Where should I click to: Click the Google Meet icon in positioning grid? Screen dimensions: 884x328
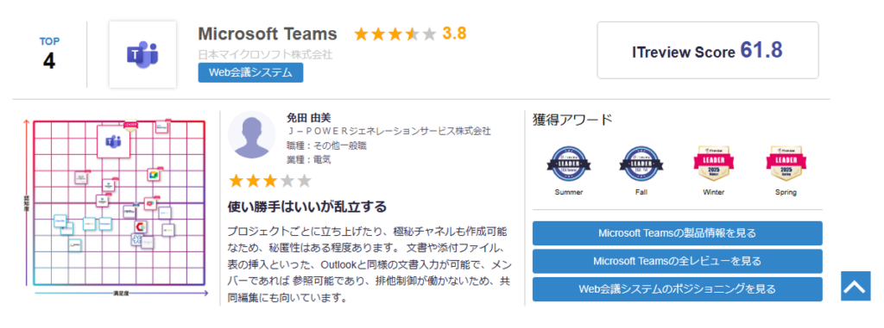154,175
